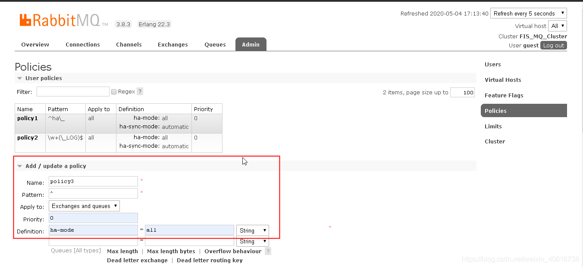
Task: Click the version label 3.8.3
Action: [x=123, y=24]
